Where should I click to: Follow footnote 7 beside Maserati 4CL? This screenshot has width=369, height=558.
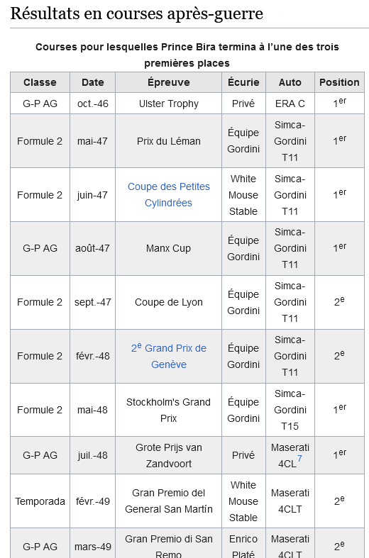tap(299, 458)
